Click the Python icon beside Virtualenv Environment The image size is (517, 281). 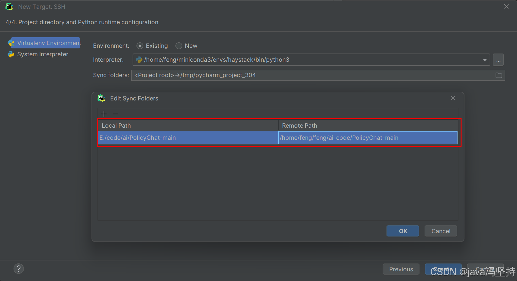[x=11, y=43]
